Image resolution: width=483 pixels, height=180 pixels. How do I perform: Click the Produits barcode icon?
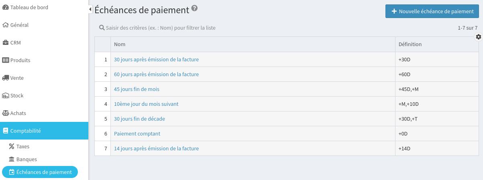click(6, 61)
